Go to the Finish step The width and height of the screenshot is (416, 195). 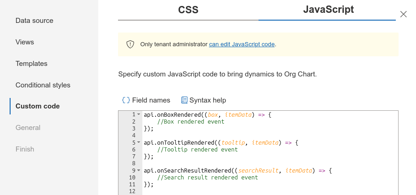tap(25, 149)
